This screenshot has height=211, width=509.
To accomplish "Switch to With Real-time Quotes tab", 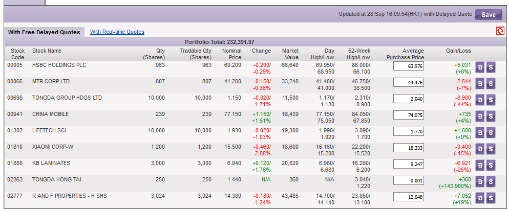I will point(117,32).
